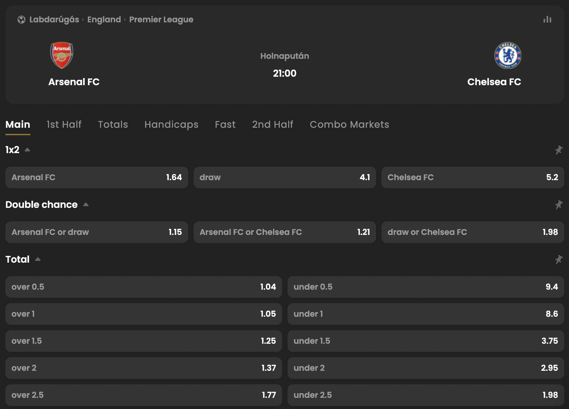This screenshot has width=569, height=409.
Task: Collapse the 1x2 market section
Action: 27,150
